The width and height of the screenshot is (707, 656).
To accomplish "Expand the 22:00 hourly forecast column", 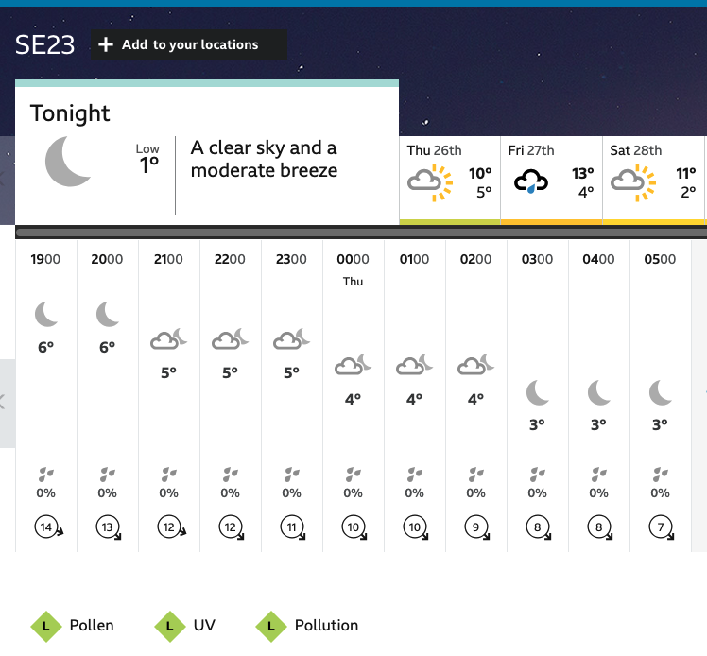I will tap(230, 397).
